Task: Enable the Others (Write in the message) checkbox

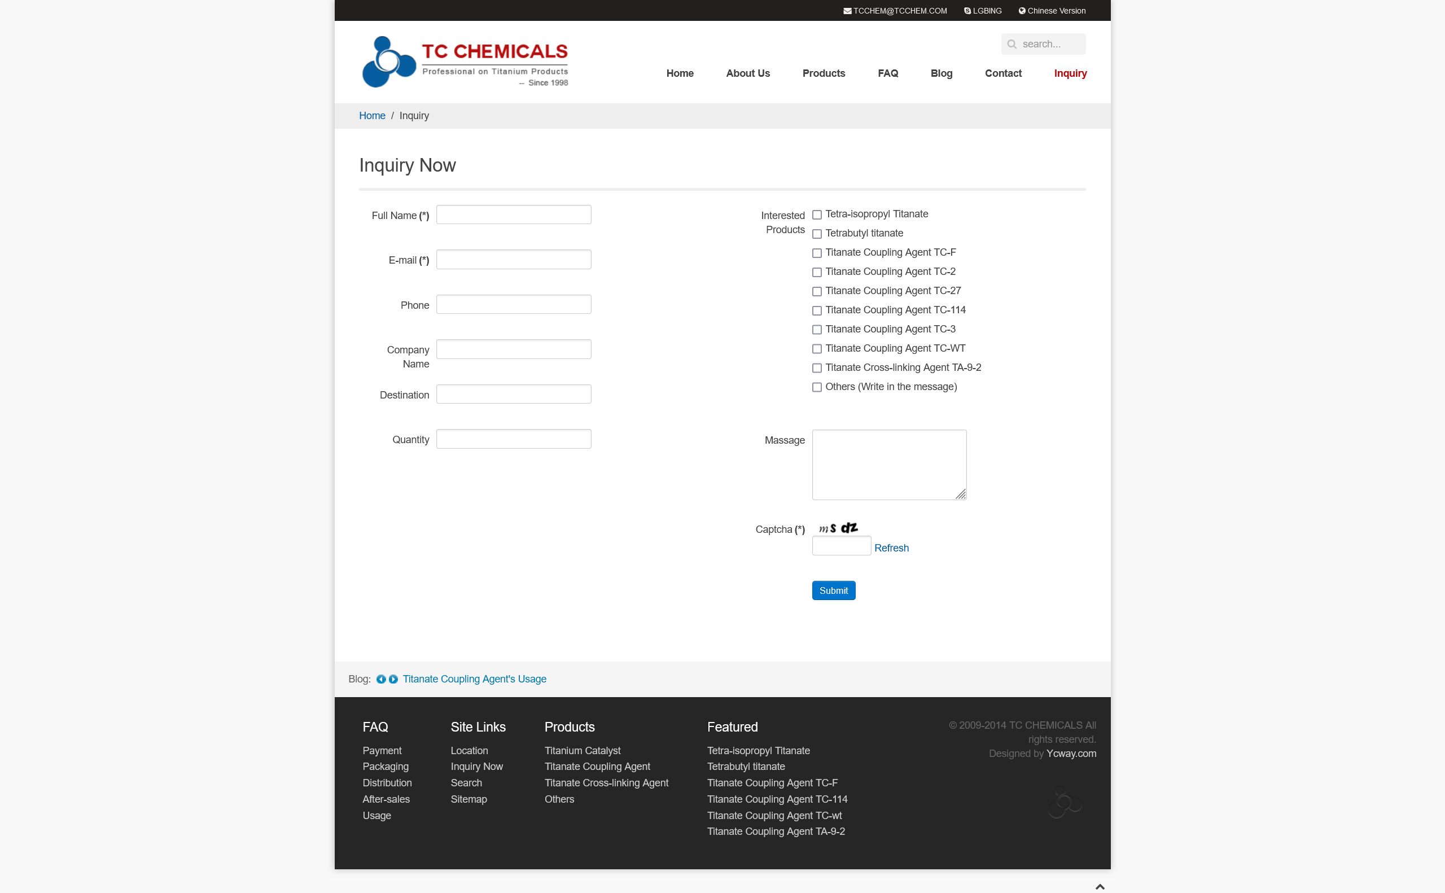Action: click(816, 387)
